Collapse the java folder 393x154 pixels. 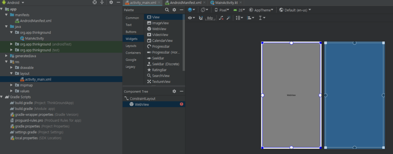pyautogui.click(x=6, y=26)
